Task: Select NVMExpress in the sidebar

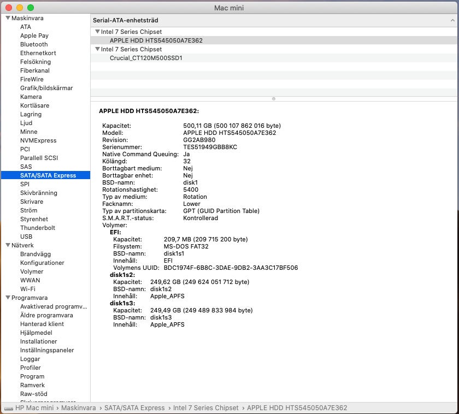Action: tap(38, 140)
